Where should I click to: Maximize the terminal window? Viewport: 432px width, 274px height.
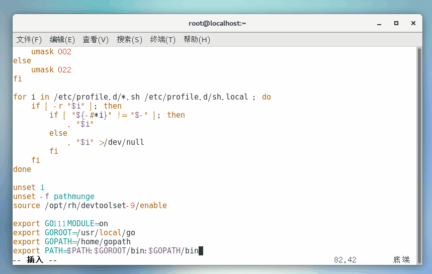coord(396,23)
